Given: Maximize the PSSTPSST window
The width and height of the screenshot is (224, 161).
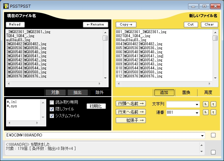Looking at the screenshot, I should tap(204, 6).
